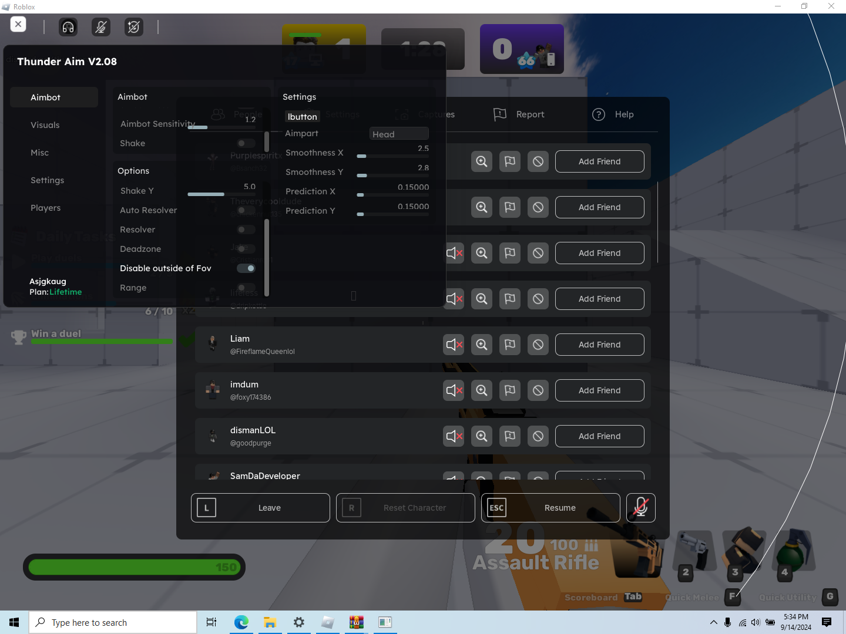Enable the Auto Resolver toggle

[246, 210]
